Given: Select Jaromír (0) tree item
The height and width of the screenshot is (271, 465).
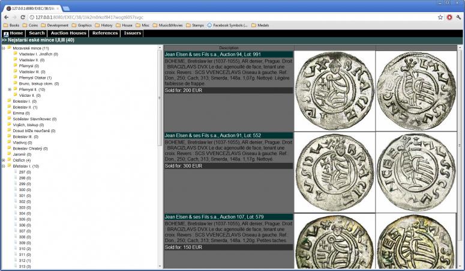Looking at the screenshot, I should point(22,154).
